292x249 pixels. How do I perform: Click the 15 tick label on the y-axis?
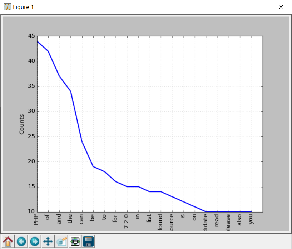[x=31, y=186]
